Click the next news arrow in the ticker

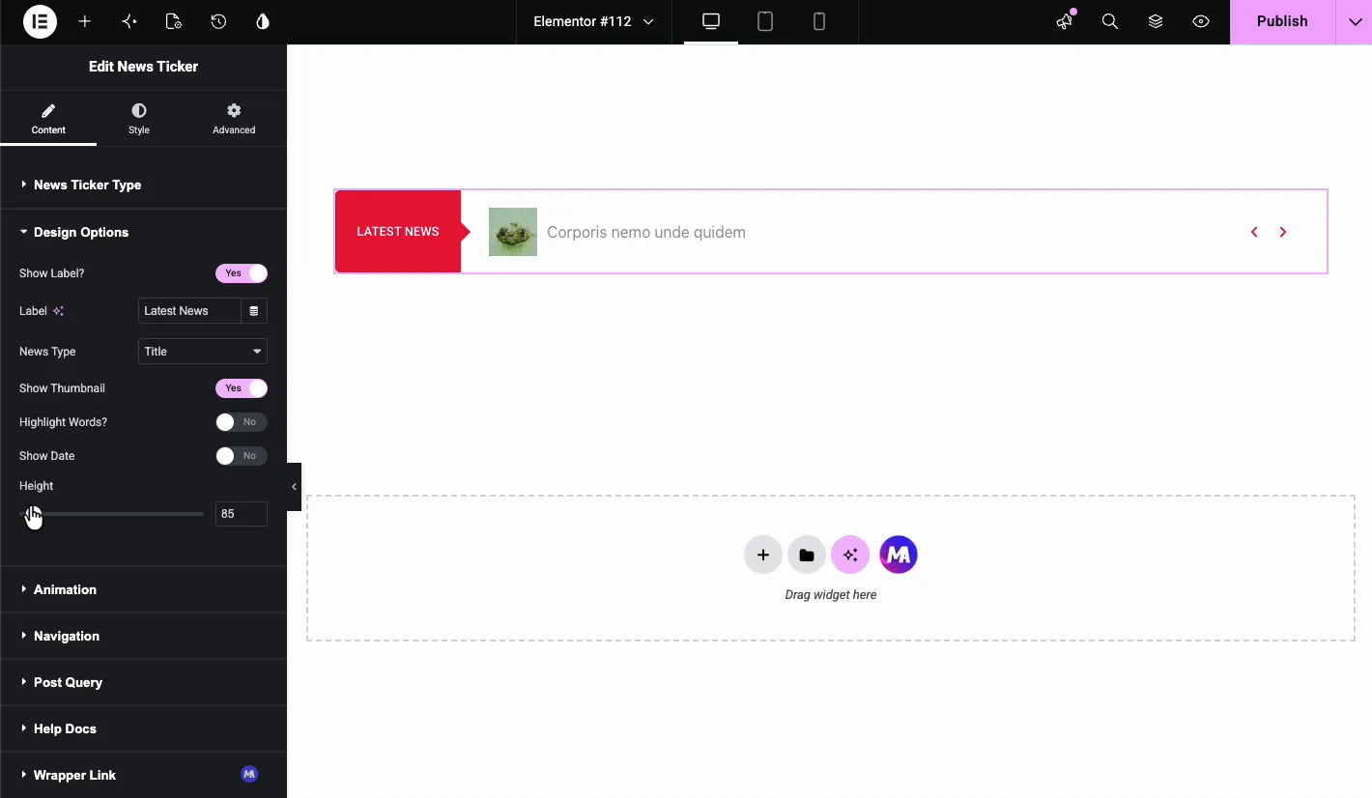pos(1283,232)
